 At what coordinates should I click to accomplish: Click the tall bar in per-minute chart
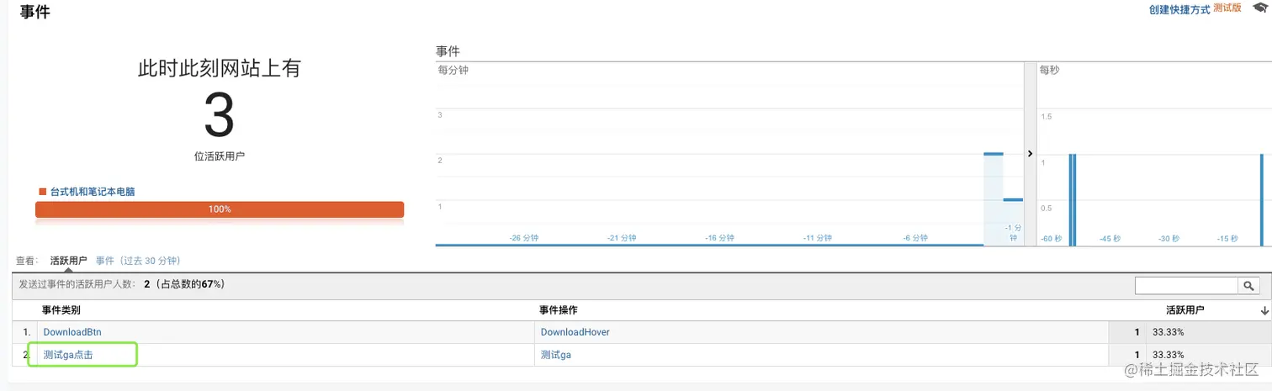point(994,198)
